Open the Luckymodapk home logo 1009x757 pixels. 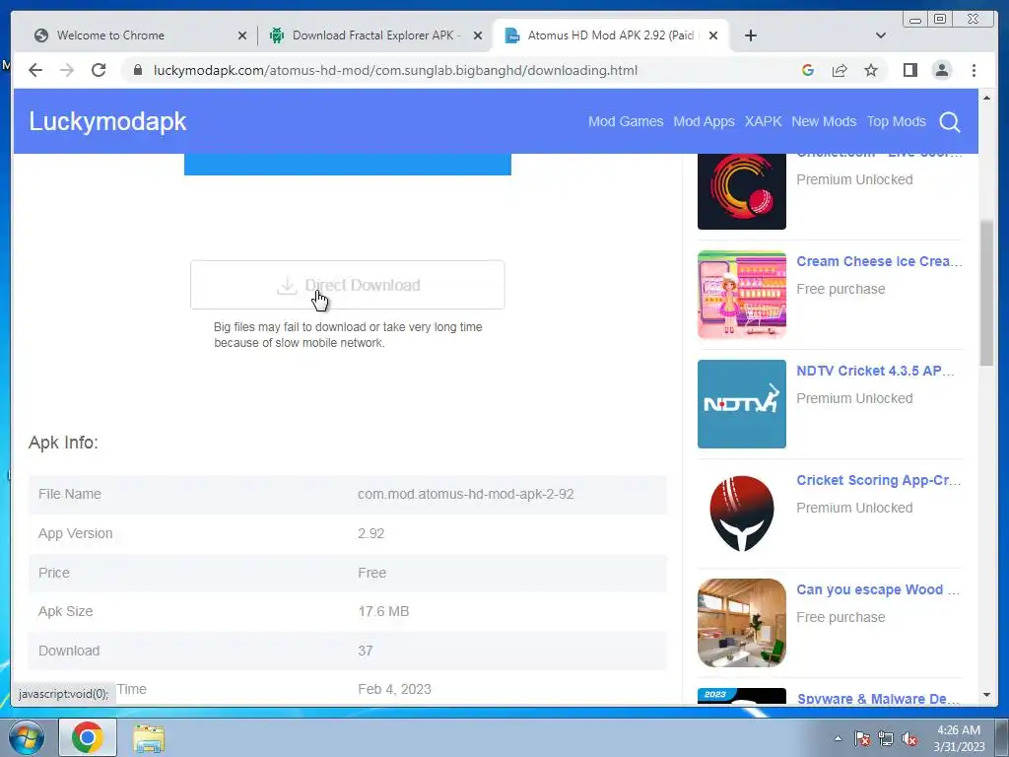(x=107, y=121)
